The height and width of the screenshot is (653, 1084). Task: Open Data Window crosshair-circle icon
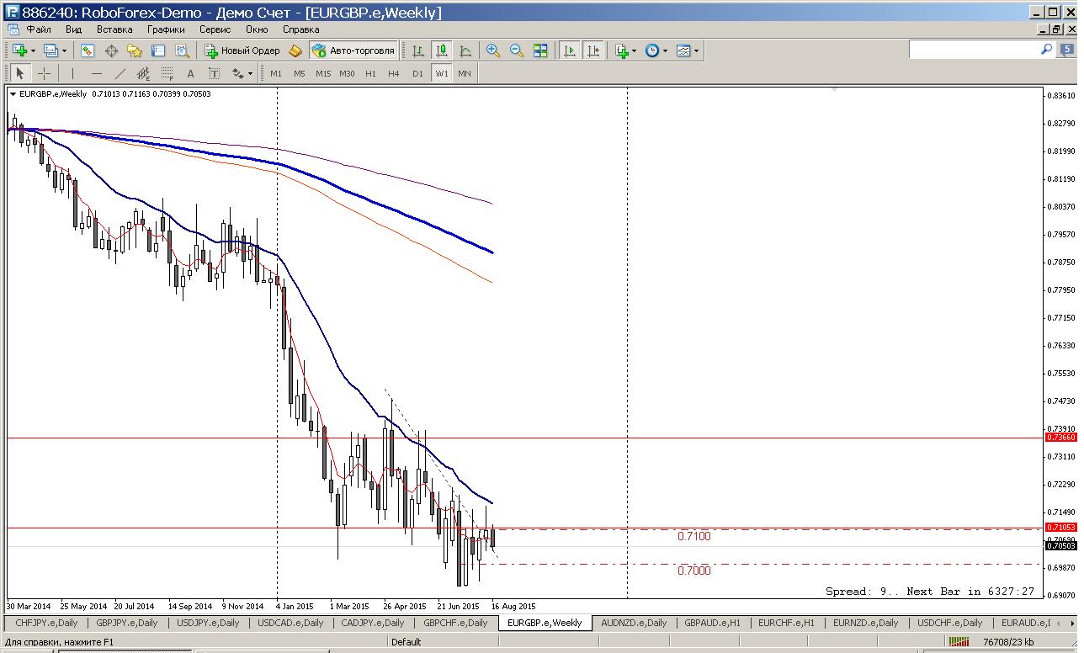(111, 50)
